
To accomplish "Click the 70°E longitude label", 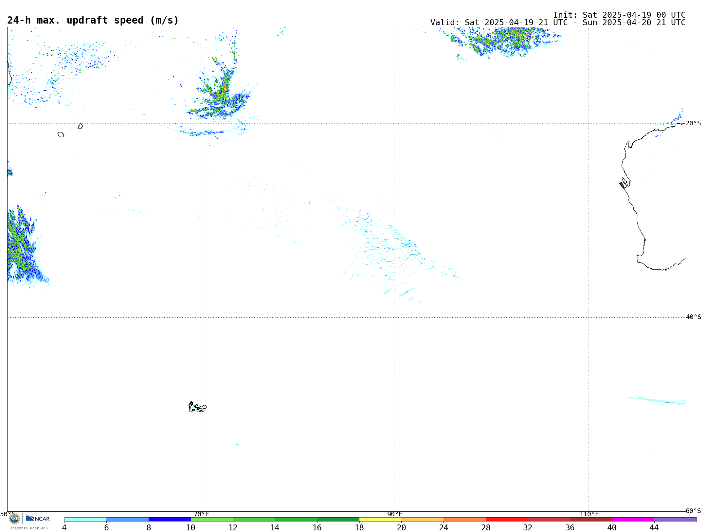I will (201, 514).
